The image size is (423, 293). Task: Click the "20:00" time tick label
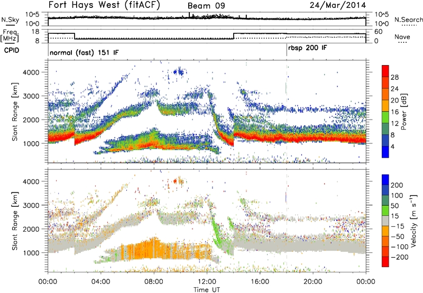pyautogui.click(x=313, y=282)
